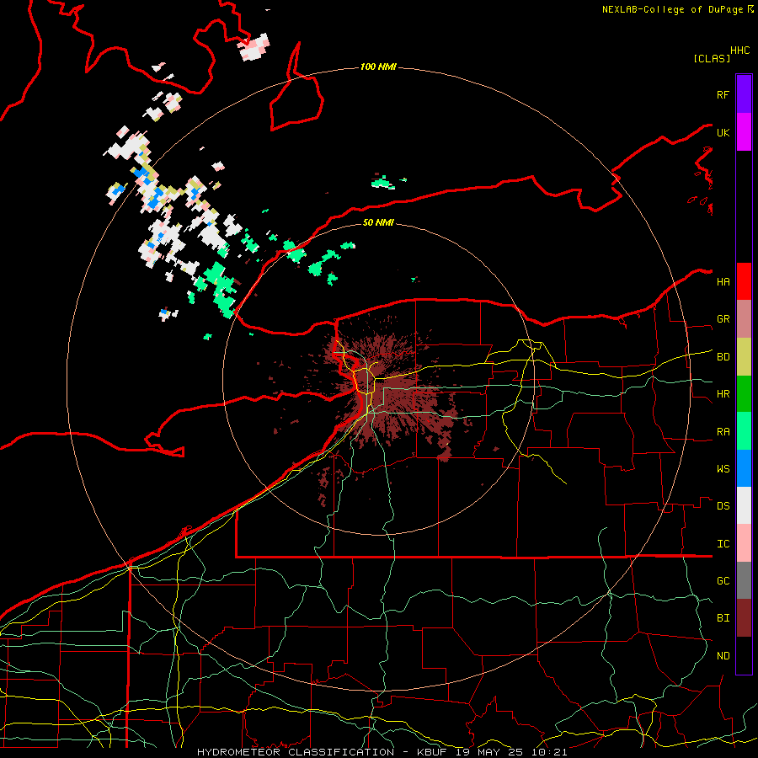Select the GC gray legend swatch
Viewport: 758px width, 758px height.
coord(744,580)
